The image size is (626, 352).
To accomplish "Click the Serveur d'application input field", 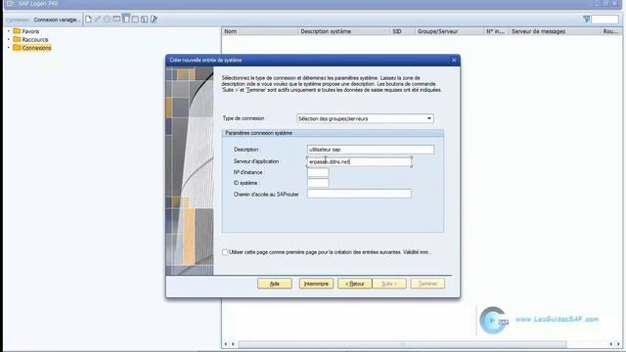I will tap(359, 161).
